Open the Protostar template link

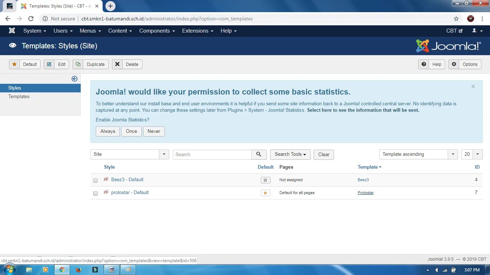366,193
